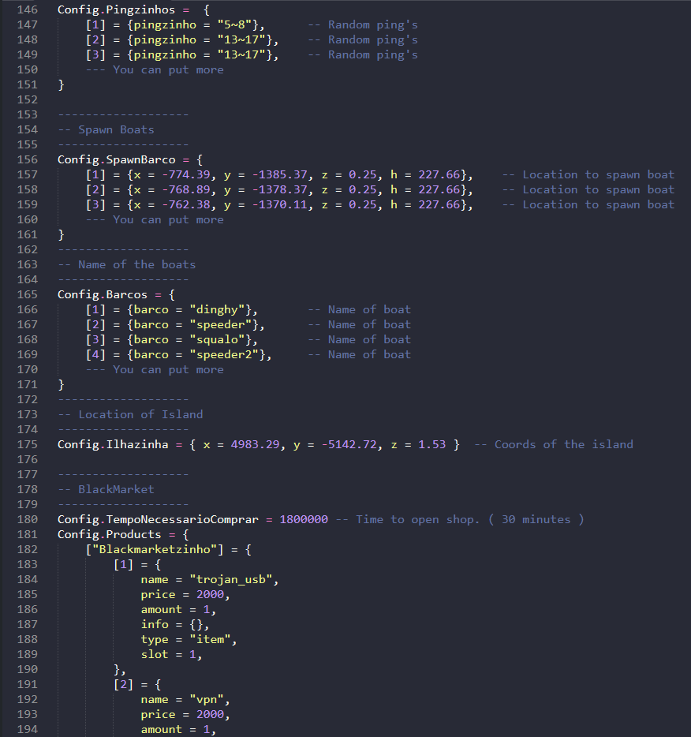Click "Config.TempoNecessarioComprar" on line 180
This screenshot has width=691, height=737.
[x=158, y=519]
